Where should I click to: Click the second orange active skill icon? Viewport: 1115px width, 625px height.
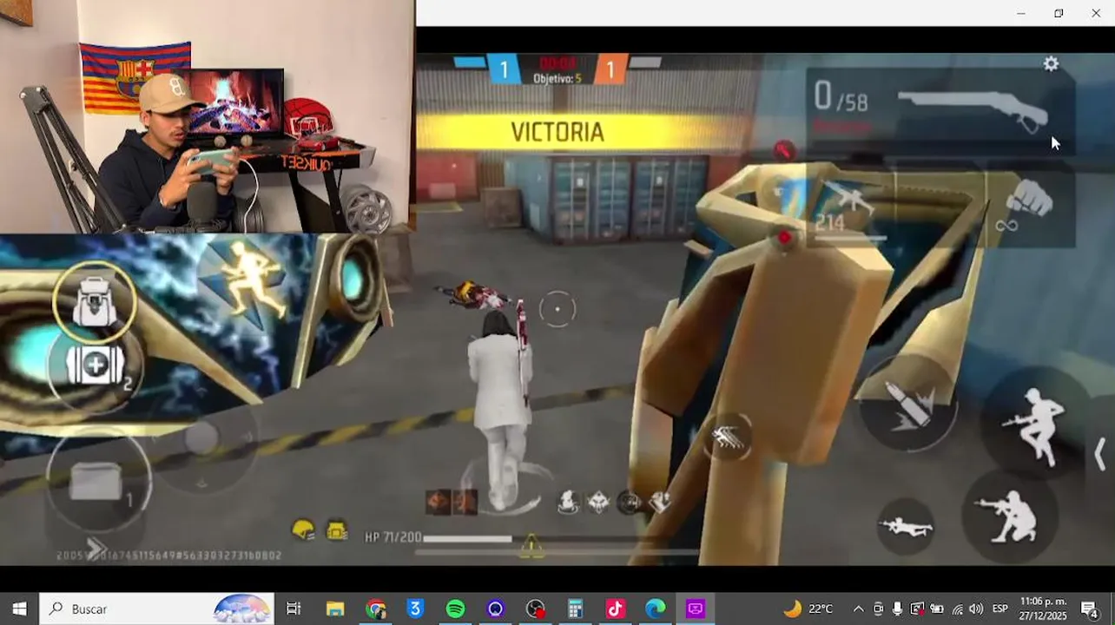click(x=465, y=502)
